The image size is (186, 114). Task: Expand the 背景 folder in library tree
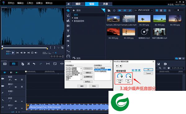(x=73, y=18)
